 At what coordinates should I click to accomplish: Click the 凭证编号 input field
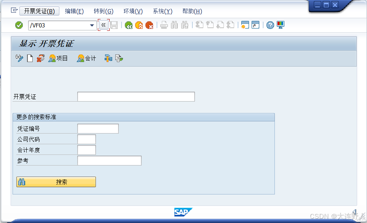98,129
